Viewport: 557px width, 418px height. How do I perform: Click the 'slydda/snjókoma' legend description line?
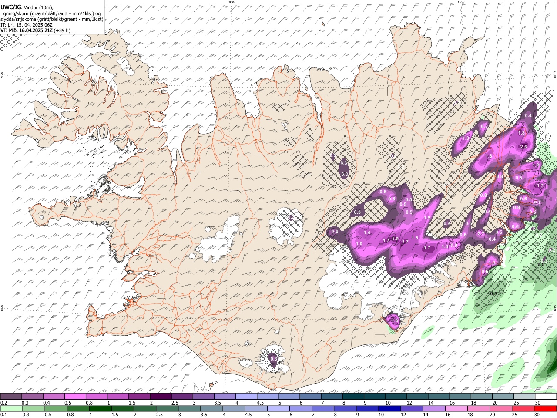coord(52,19)
